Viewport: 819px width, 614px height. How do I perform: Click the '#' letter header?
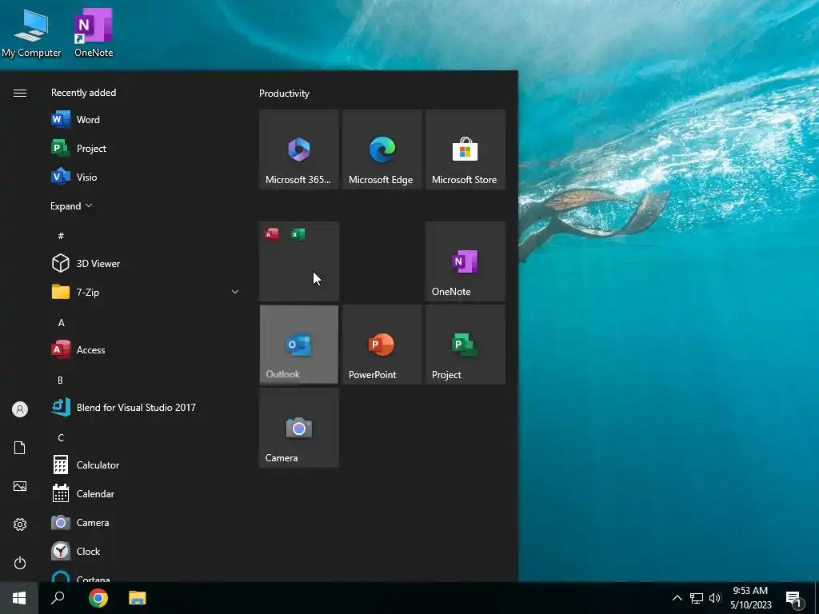point(61,236)
